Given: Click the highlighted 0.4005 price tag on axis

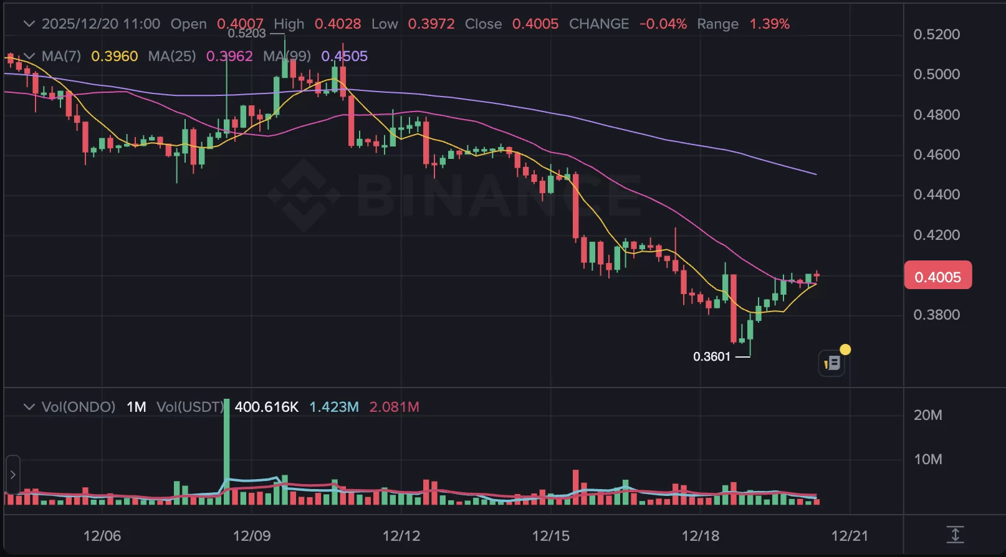Looking at the screenshot, I should 937,275.
